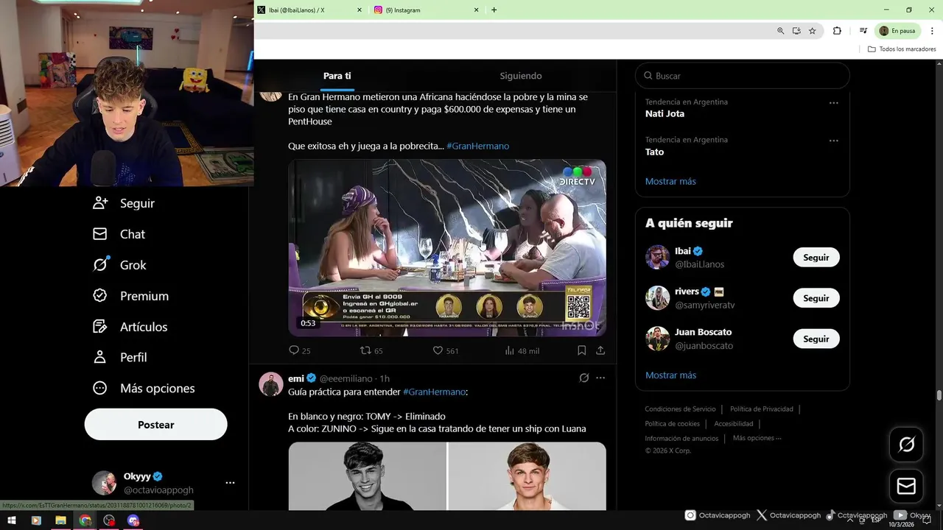The height and width of the screenshot is (530, 943).
Task: Open options for Nati Jota trend
Action: tap(833, 103)
